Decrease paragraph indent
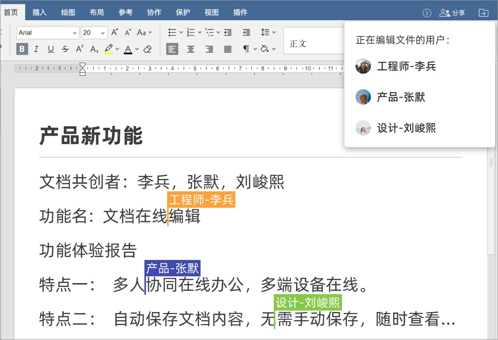498x340 pixels. pyautogui.click(x=228, y=32)
